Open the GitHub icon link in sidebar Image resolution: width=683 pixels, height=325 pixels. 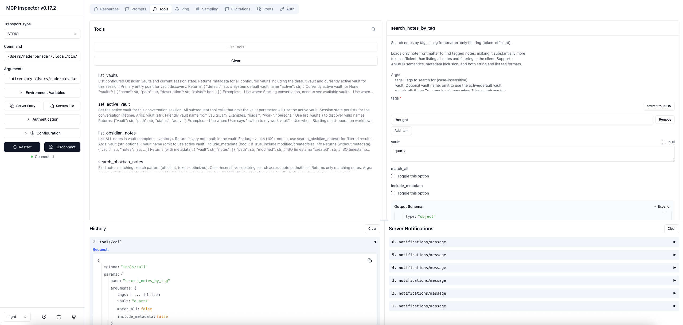pyautogui.click(x=74, y=317)
